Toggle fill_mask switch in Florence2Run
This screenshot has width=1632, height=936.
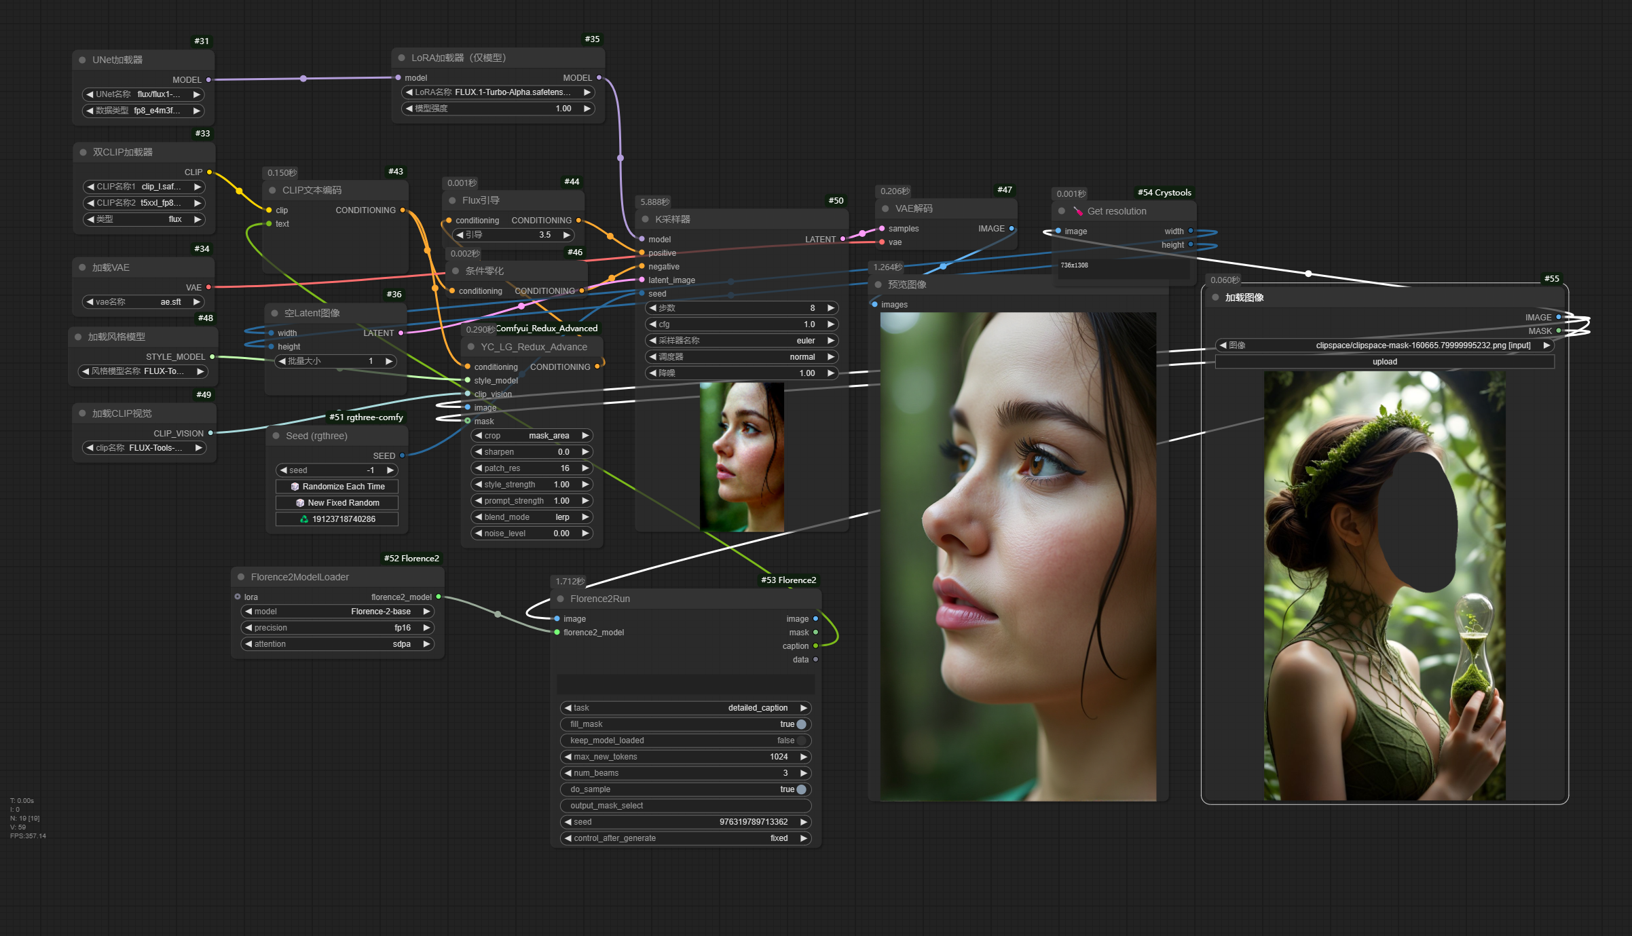click(x=801, y=724)
